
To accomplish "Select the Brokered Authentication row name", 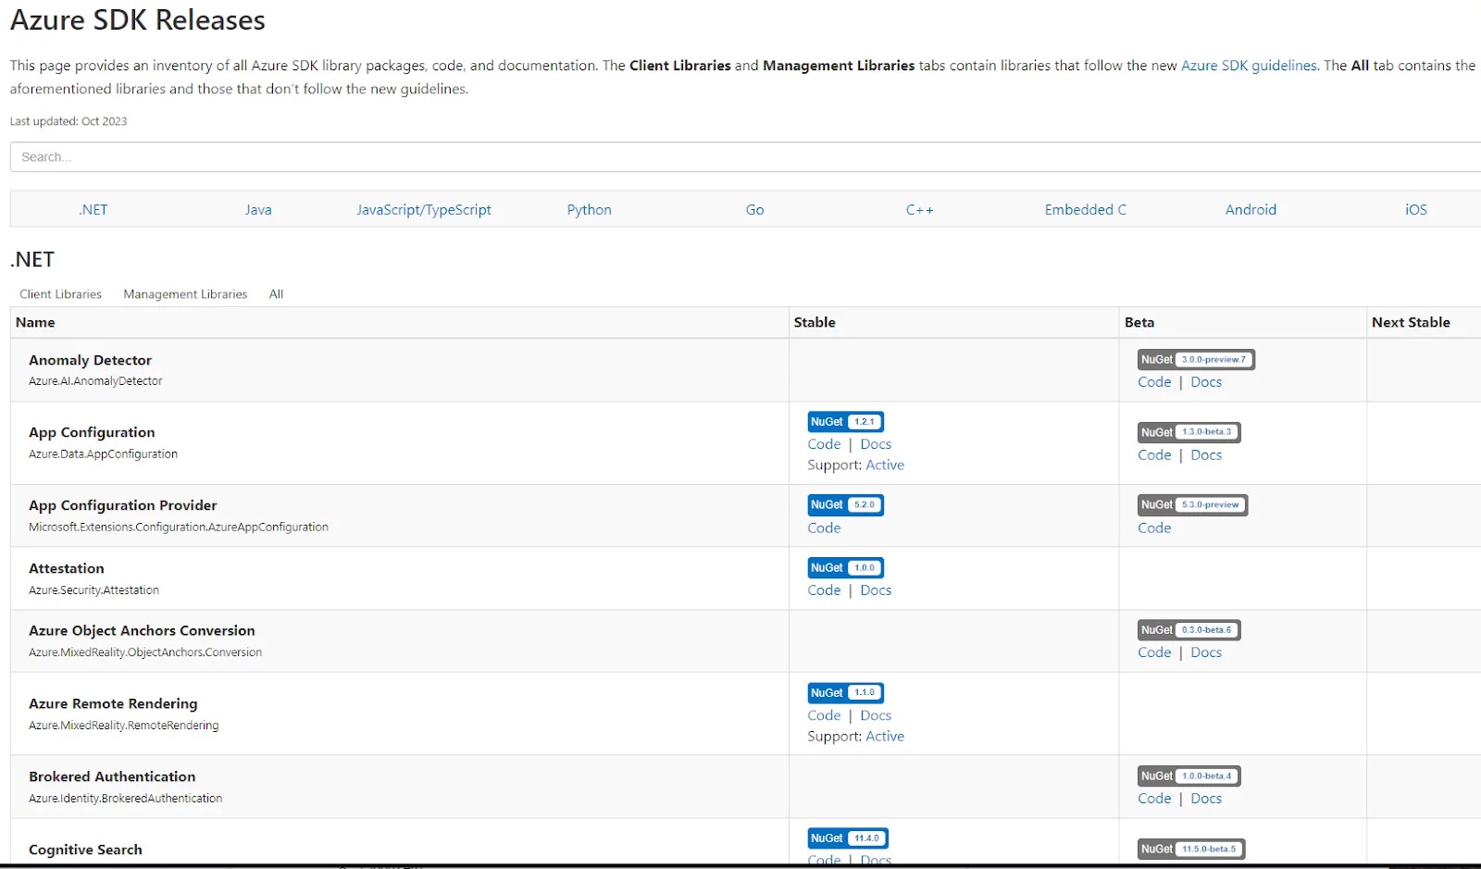I will [112, 776].
